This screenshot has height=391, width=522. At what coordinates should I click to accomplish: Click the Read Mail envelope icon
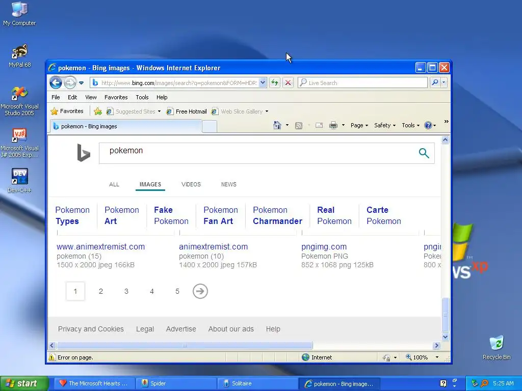point(319,125)
